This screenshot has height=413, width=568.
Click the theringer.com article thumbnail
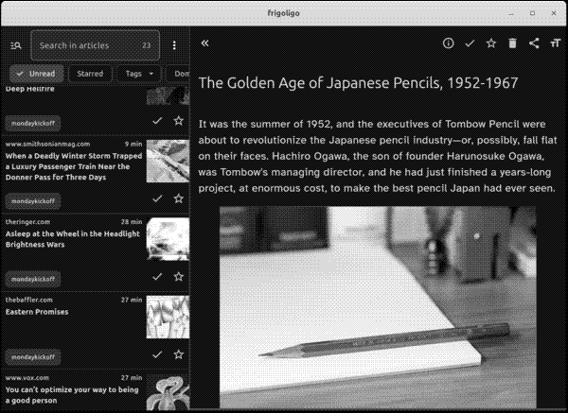click(x=168, y=239)
